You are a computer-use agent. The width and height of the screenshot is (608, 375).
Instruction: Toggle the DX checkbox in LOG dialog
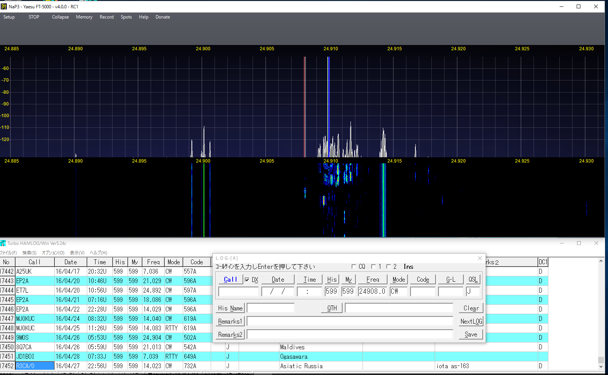pyautogui.click(x=247, y=280)
